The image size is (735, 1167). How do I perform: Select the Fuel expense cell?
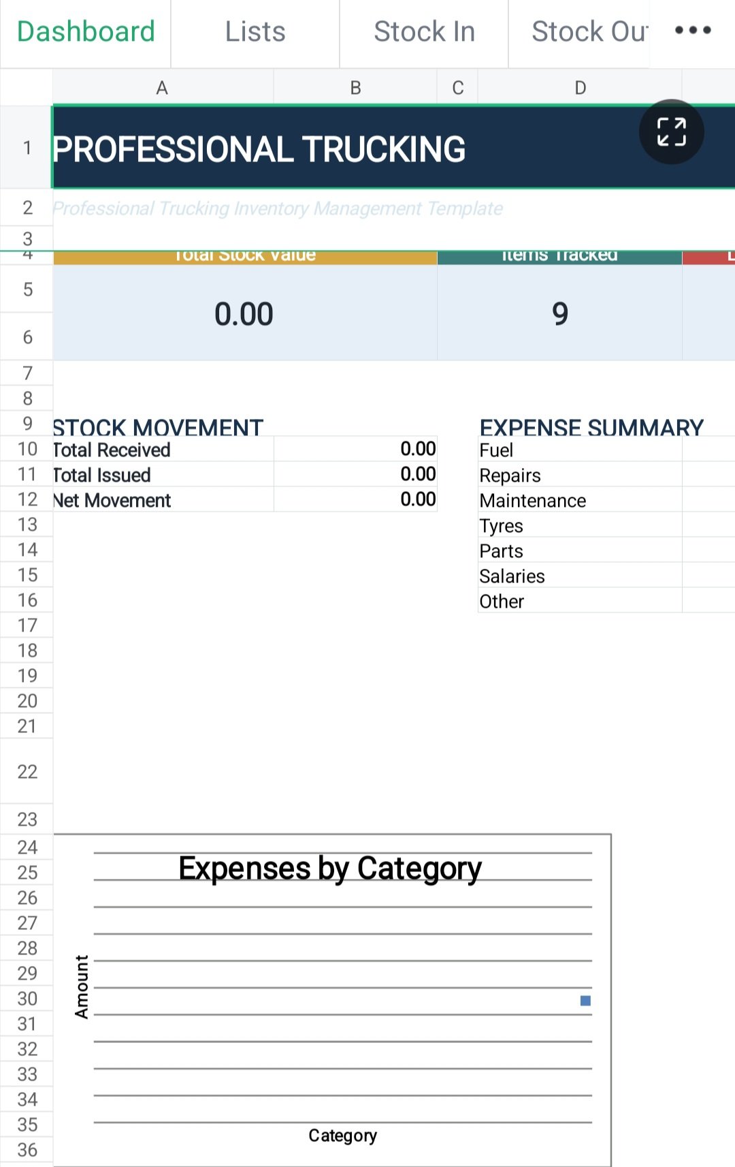(x=580, y=450)
